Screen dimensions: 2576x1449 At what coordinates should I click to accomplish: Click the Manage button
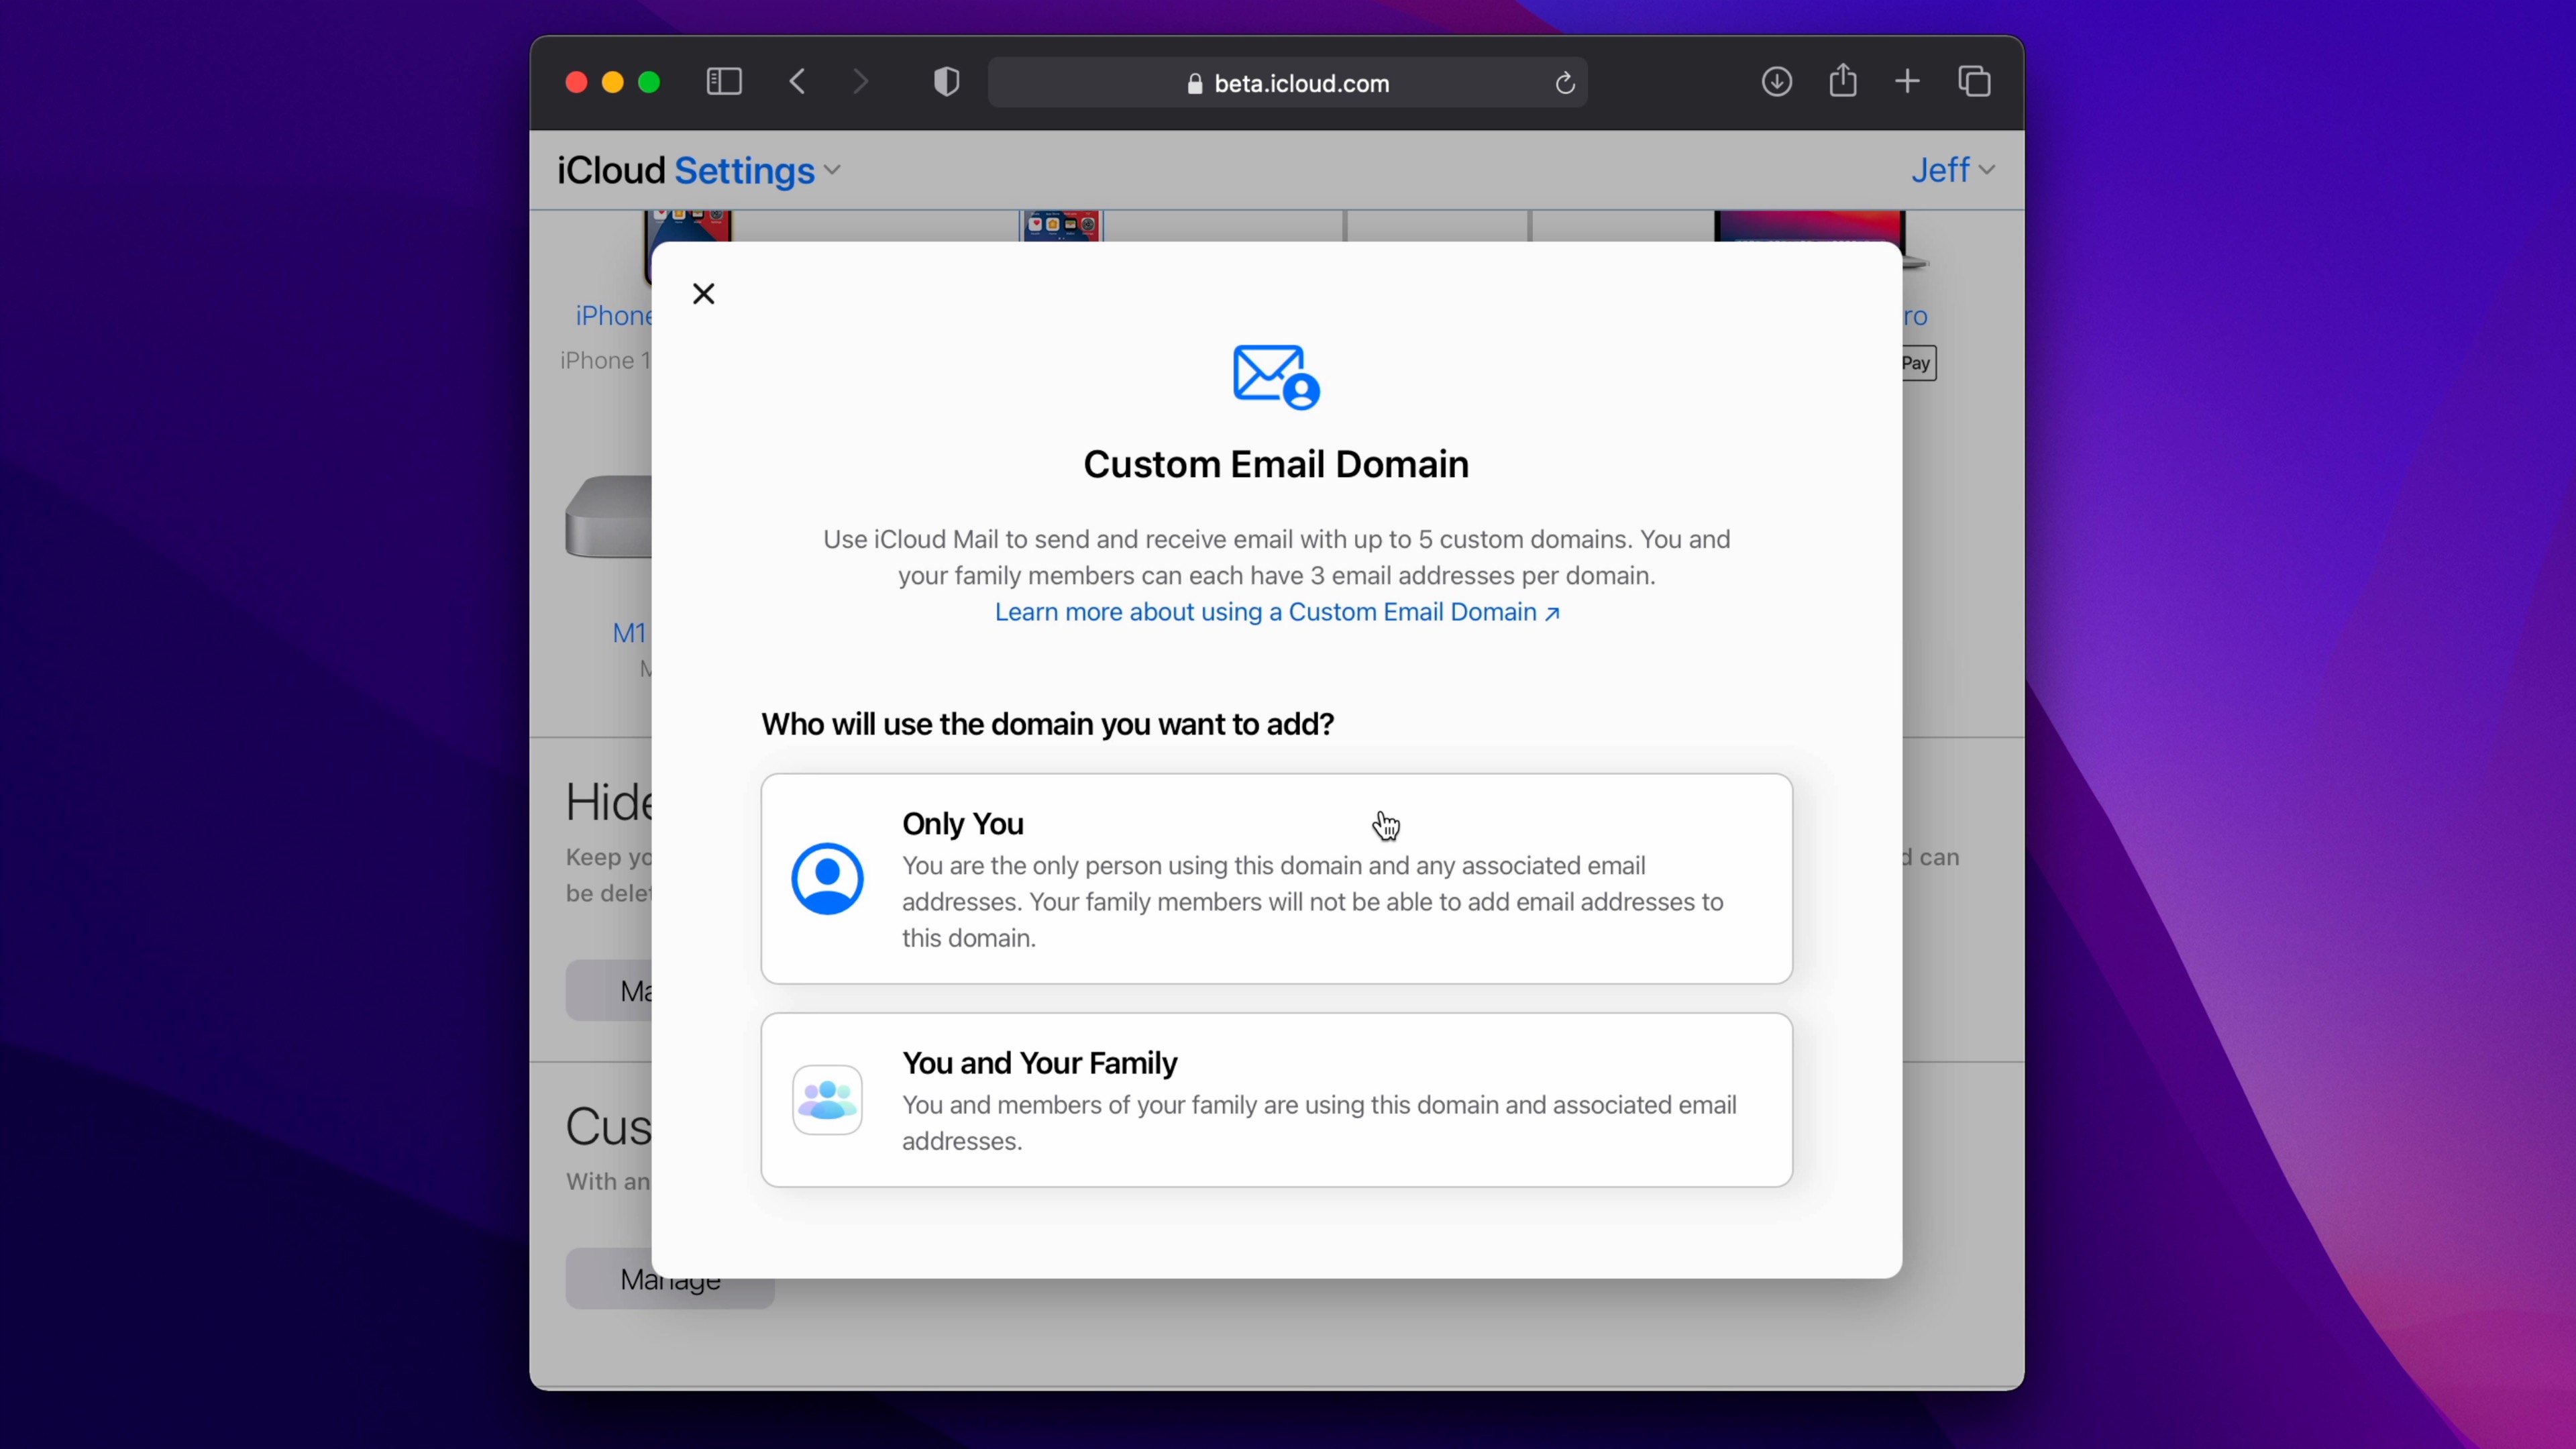click(669, 1279)
